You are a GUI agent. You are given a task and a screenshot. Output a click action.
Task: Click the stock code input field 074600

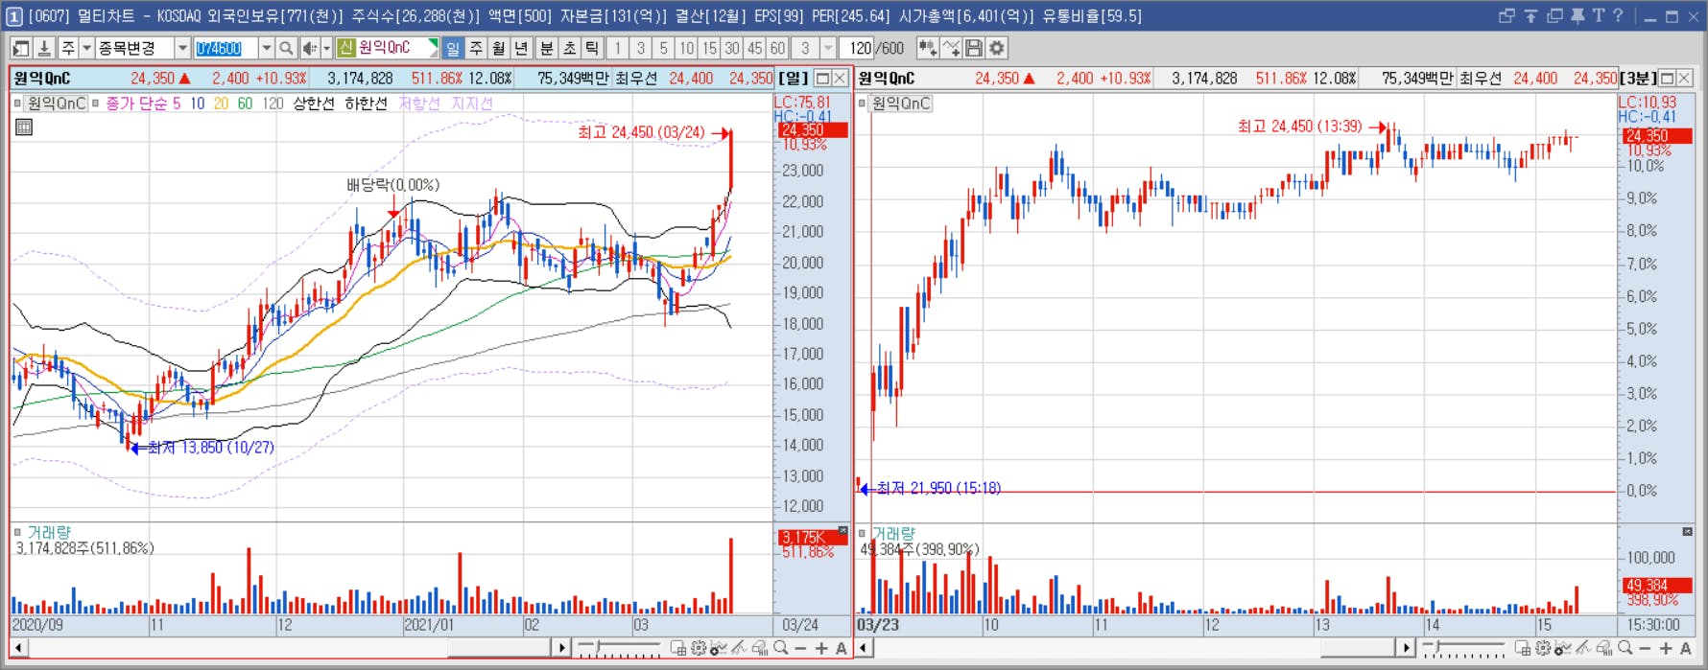coord(225,48)
